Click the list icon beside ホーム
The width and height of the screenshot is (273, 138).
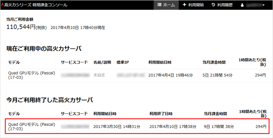[159, 5]
